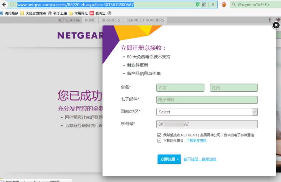Screen dimensions: 281x182
Task: Select the SERVICE PROVIDERS tab
Action: (145, 20)
